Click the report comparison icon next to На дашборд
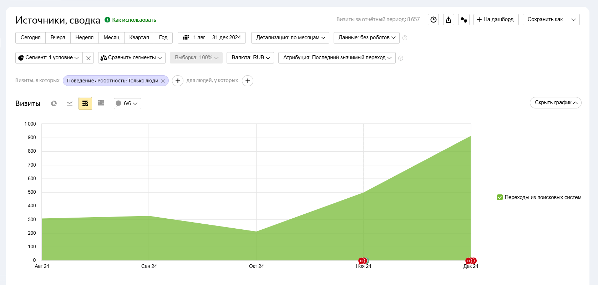Screen dimensions: 598x285 (x=464, y=20)
